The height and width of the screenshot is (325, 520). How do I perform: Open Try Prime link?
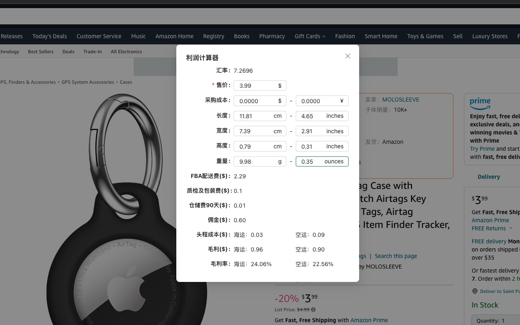pos(482,149)
